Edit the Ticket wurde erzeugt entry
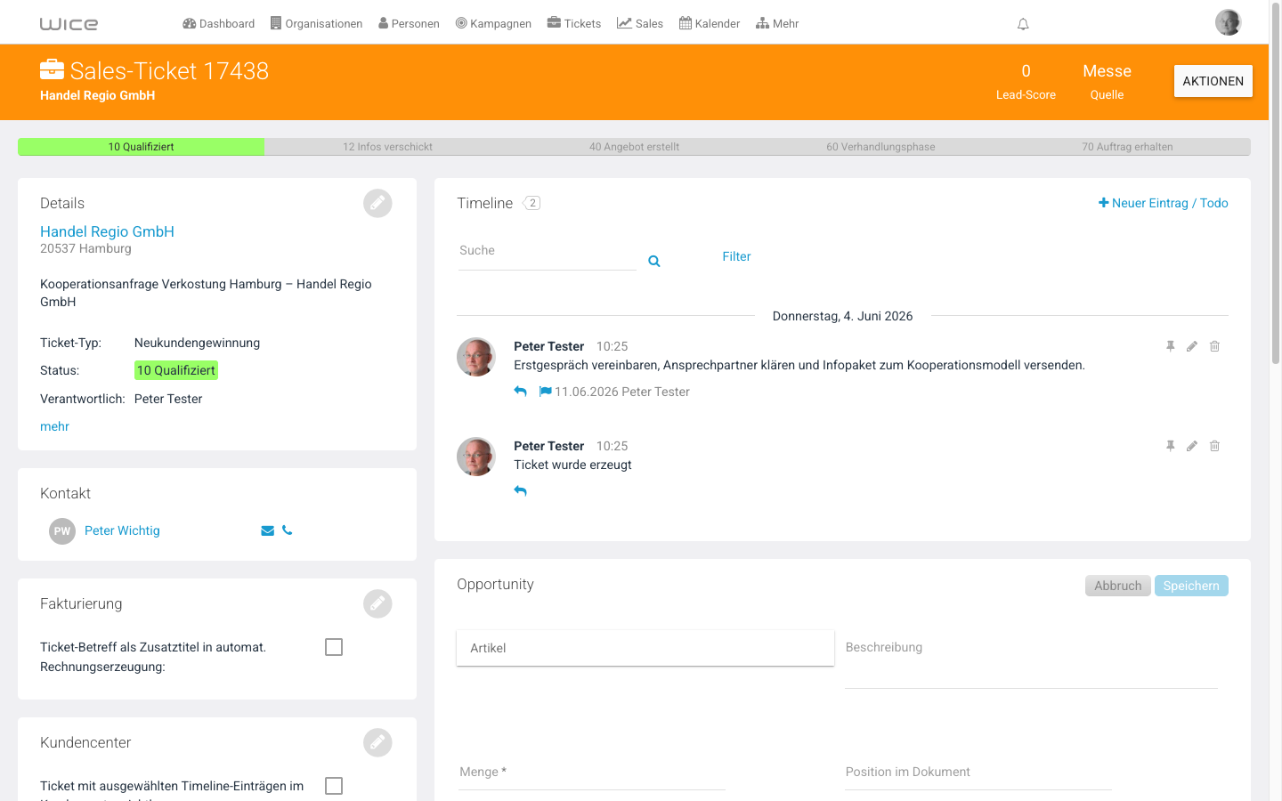Image resolution: width=1282 pixels, height=801 pixels. pyautogui.click(x=1192, y=446)
